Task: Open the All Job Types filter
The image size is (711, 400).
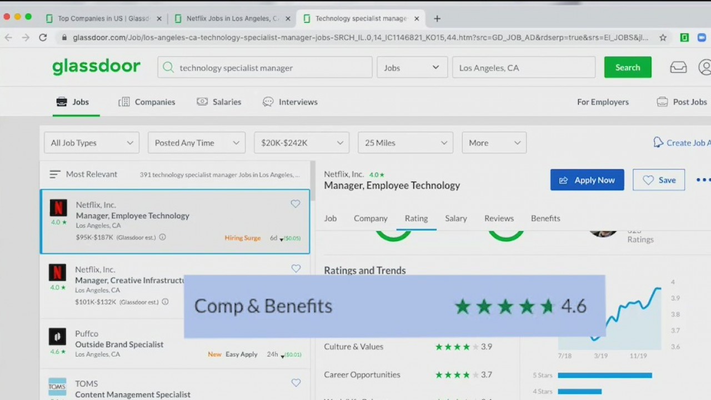Action: pyautogui.click(x=92, y=143)
